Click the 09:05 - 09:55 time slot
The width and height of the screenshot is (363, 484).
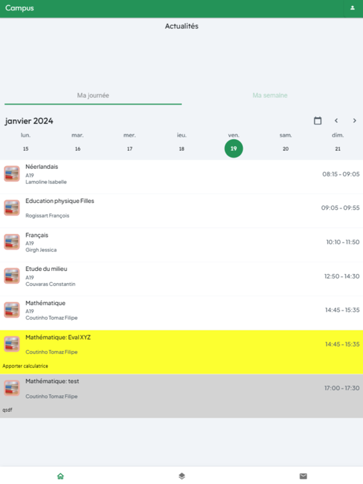pos(340,208)
